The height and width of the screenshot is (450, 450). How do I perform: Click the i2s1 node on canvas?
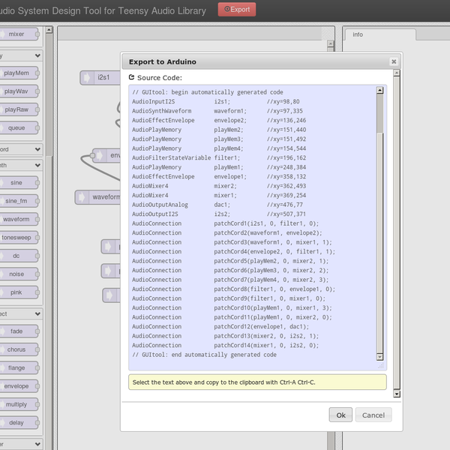[103, 77]
